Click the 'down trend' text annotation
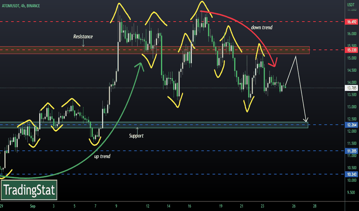 pos(262,27)
